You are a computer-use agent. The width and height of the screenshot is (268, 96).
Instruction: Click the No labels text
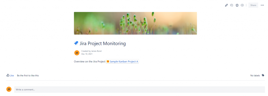255,75
